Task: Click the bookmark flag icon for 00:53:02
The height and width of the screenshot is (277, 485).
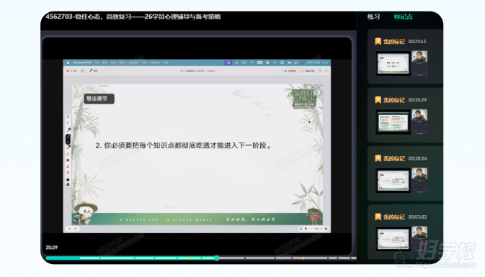Action: 378,217
